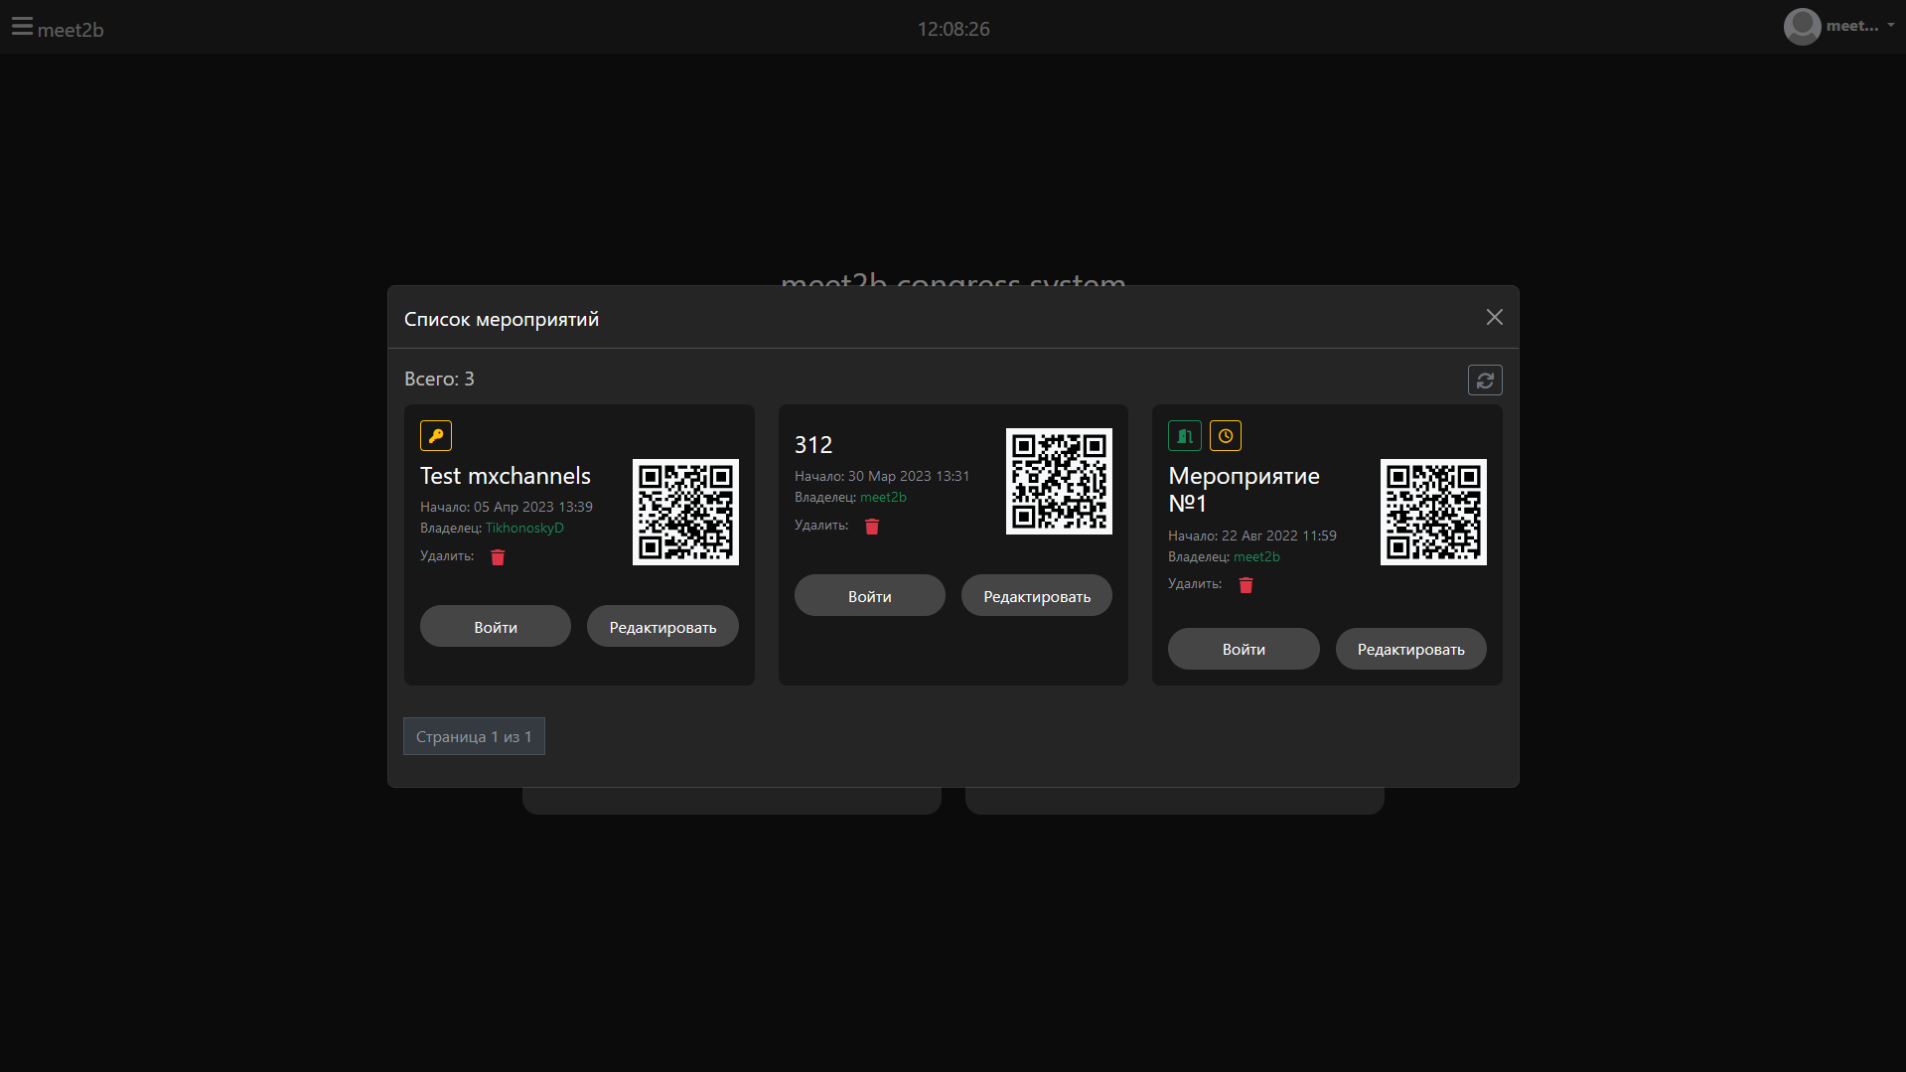Enter the Test mxchannels event
Viewport: 1906px width, 1072px height.
tap(496, 627)
